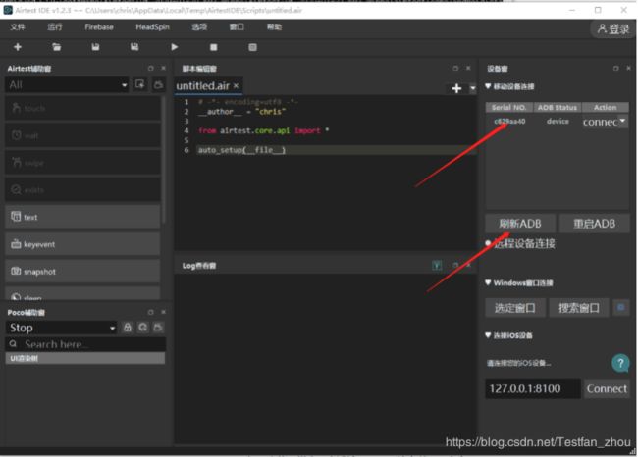Collapse the Windows window selection section
The height and width of the screenshot is (457, 638).
coord(488,282)
